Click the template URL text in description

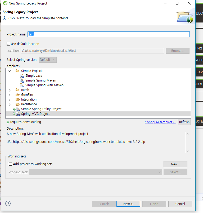click(x=76, y=142)
